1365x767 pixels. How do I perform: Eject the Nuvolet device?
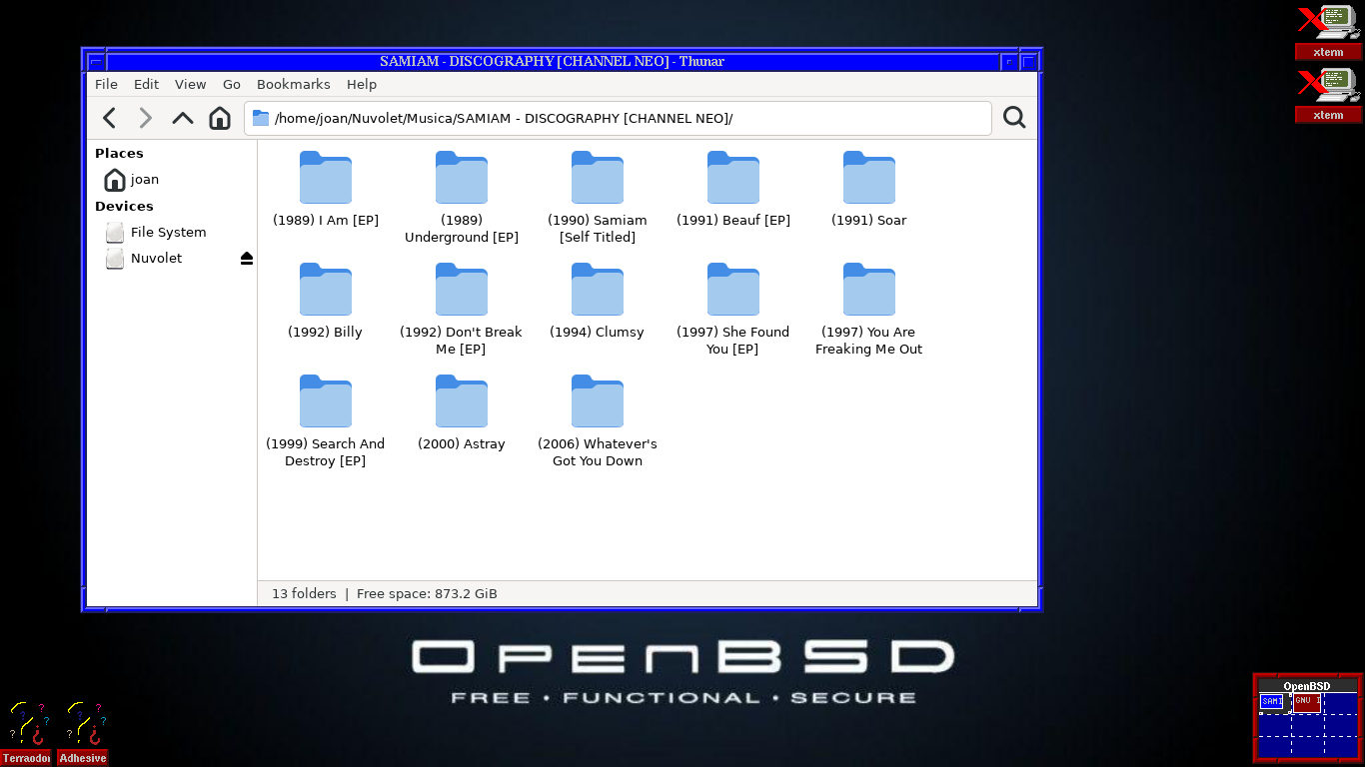click(246, 258)
